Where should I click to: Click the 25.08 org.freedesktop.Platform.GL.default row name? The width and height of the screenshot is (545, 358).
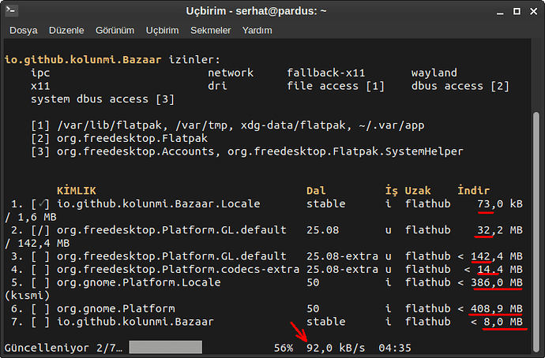(171, 230)
